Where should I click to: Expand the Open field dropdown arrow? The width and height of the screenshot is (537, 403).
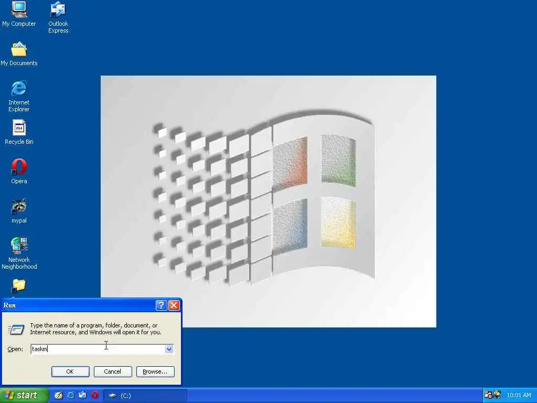(169, 349)
